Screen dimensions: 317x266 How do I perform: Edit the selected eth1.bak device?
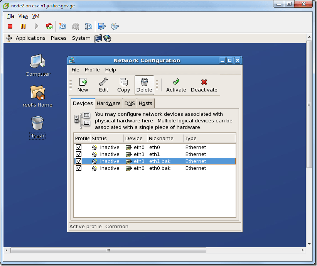tap(103, 85)
